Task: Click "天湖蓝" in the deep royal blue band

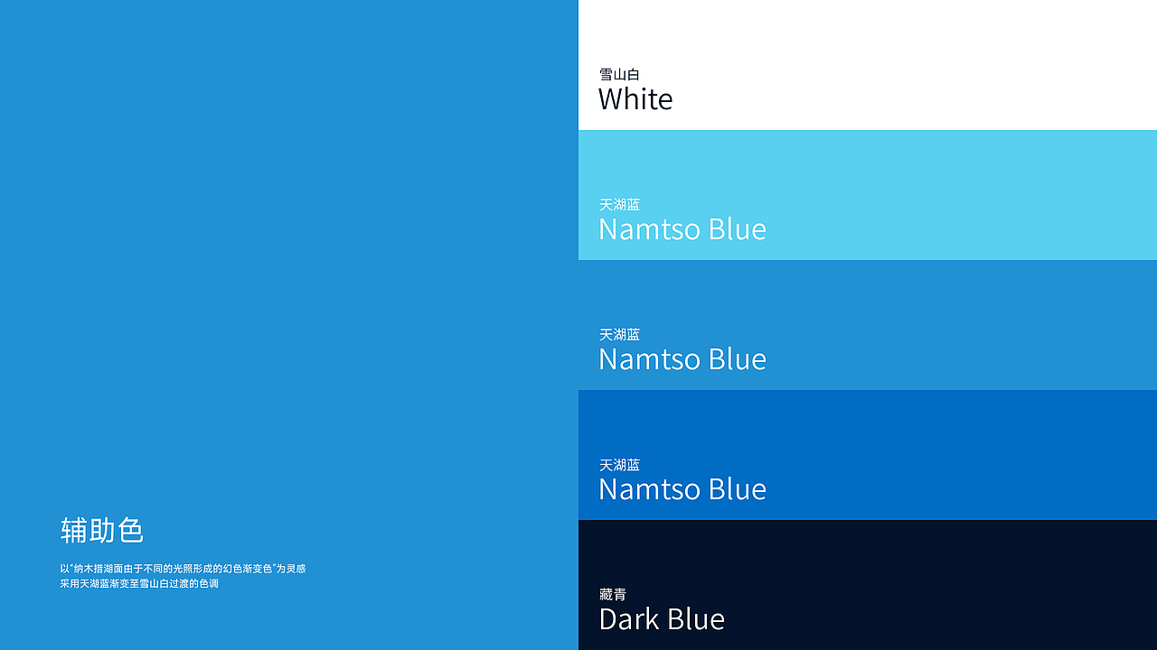Action: pyautogui.click(x=619, y=464)
